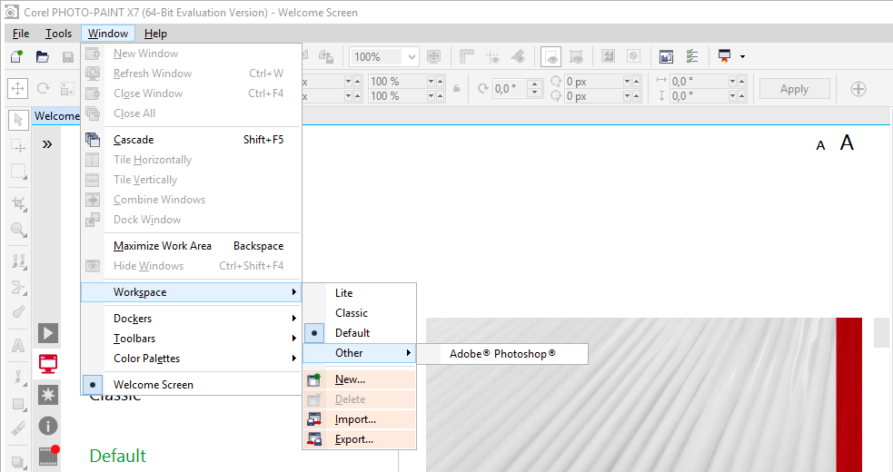Open the red monitor Welcome icon
Screen dimensions: 893x472
pos(48,363)
